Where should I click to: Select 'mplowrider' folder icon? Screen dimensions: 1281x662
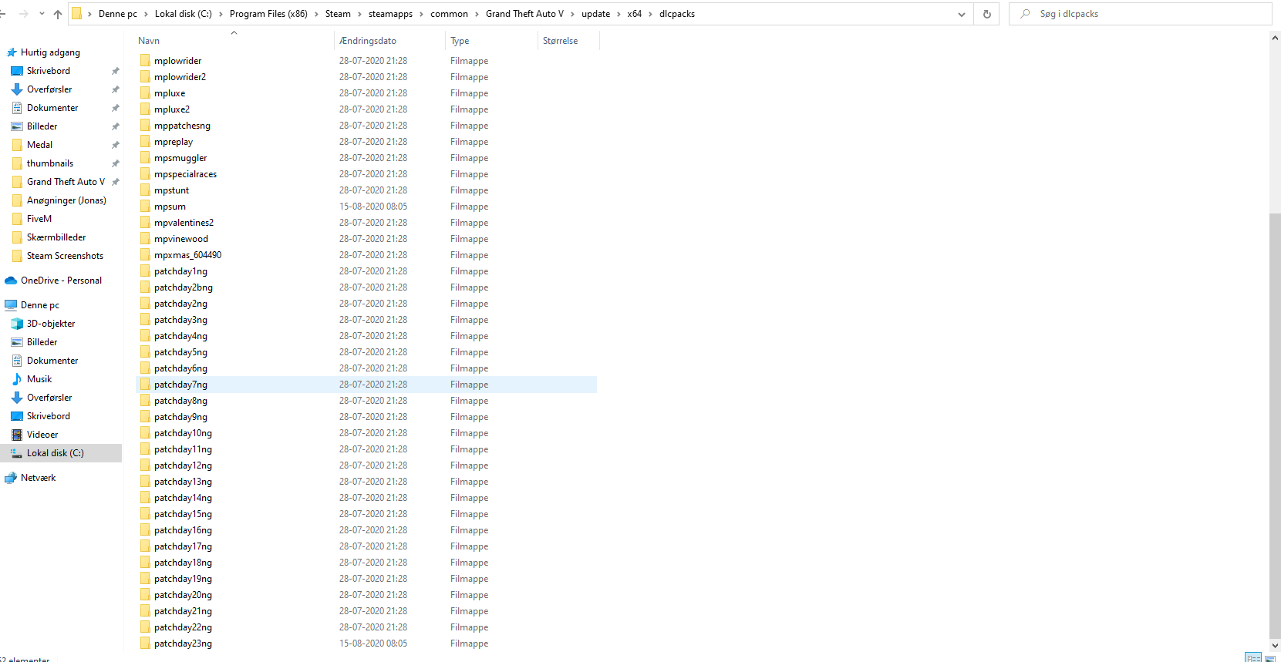pos(145,60)
